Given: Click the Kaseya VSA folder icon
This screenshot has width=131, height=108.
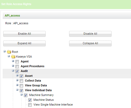Looking at the screenshot, I should (13, 57).
